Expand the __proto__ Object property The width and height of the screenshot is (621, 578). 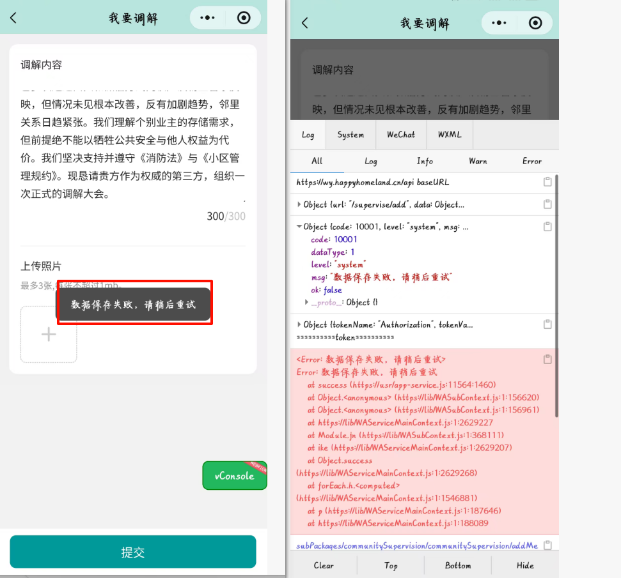click(307, 302)
